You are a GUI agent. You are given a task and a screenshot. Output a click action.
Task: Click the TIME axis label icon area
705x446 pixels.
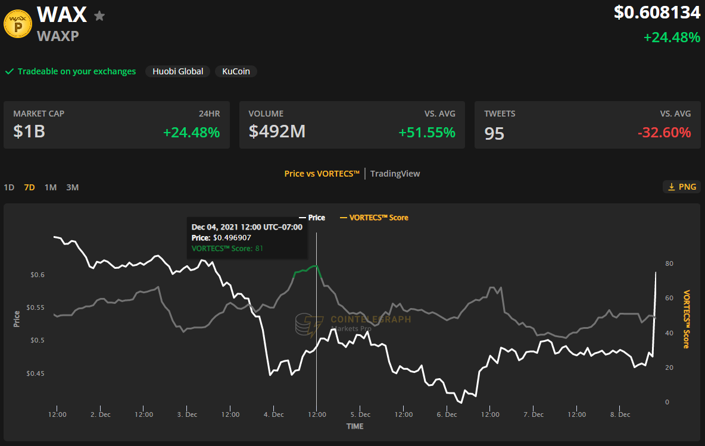354,426
